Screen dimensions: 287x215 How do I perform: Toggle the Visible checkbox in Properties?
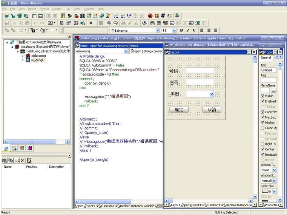262,96
